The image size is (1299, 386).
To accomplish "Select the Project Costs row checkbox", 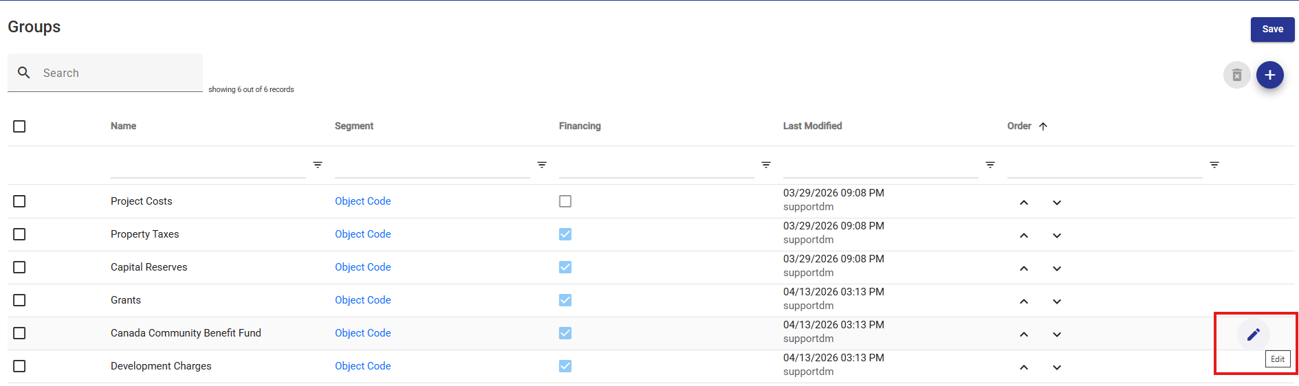I will pyautogui.click(x=19, y=201).
